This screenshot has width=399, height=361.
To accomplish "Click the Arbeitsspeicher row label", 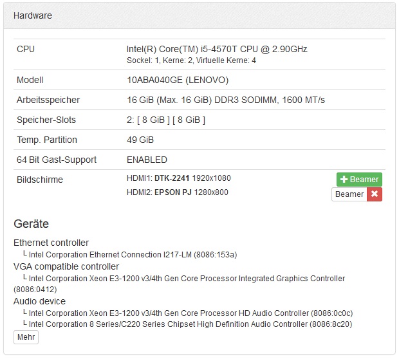I will click(50, 100).
